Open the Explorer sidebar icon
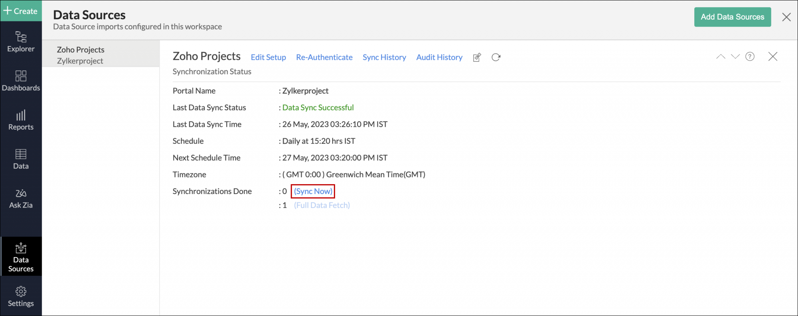Viewport: 798px width, 316px height. point(21,41)
